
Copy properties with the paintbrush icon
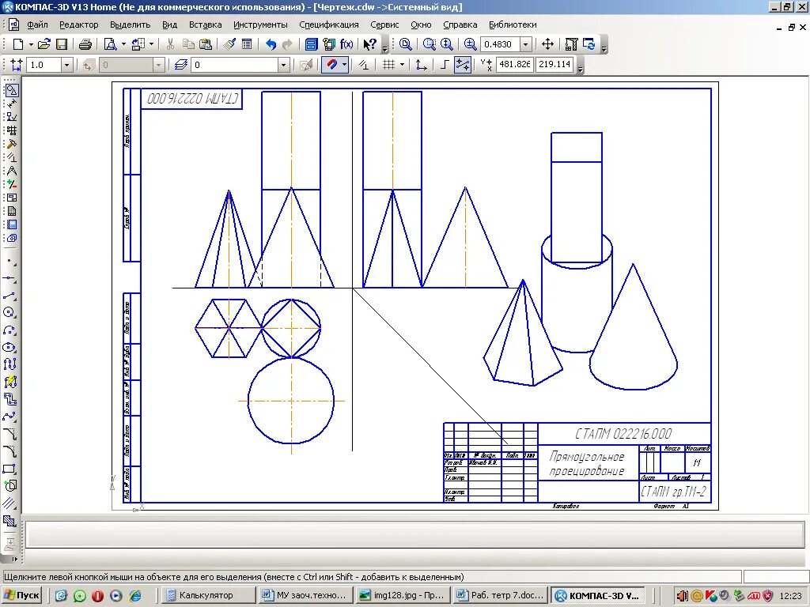[x=230, y=44]
